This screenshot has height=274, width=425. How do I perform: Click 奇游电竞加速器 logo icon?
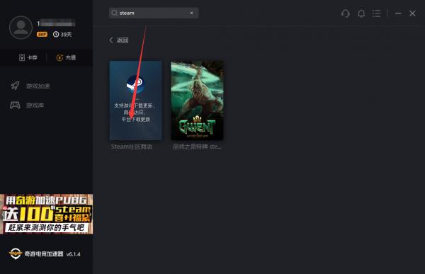tap(15, 253)
